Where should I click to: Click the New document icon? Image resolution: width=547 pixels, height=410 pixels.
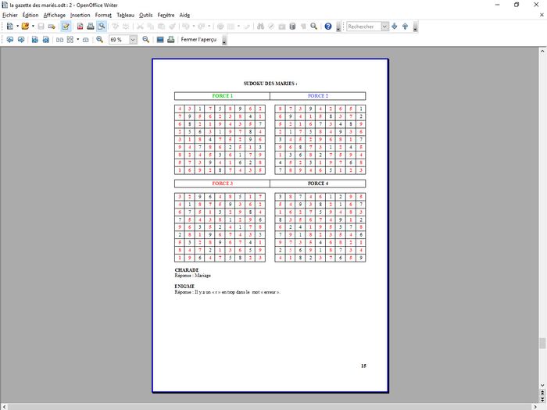click(10, 26)
